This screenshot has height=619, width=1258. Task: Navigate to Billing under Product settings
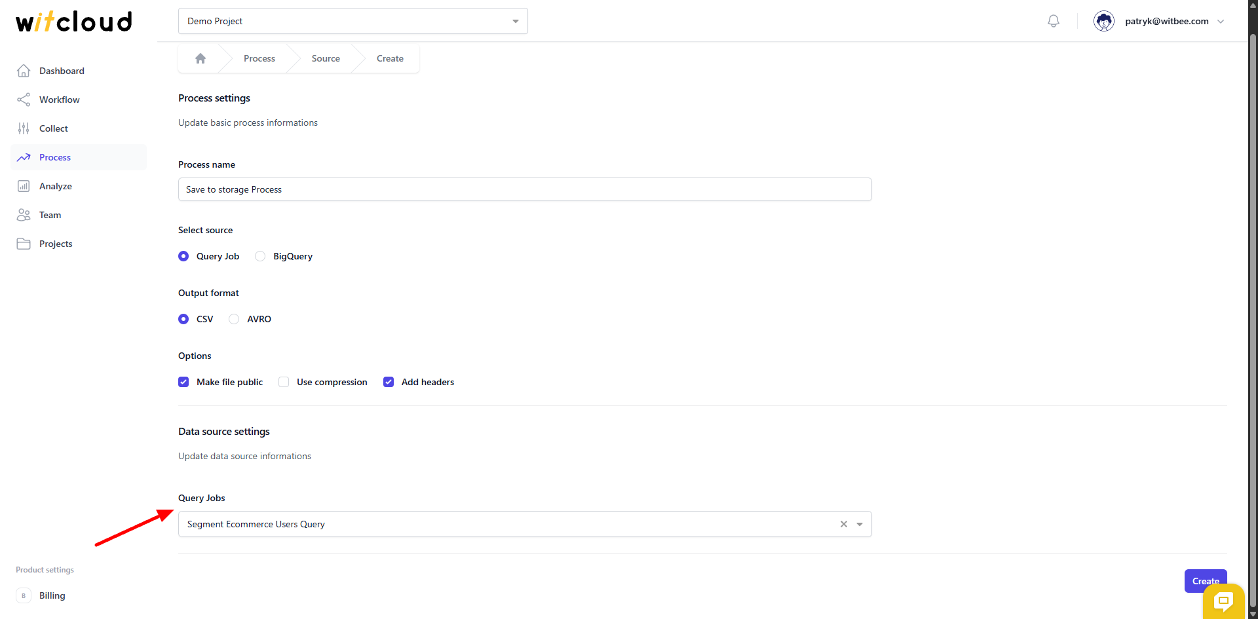point(52,595)
